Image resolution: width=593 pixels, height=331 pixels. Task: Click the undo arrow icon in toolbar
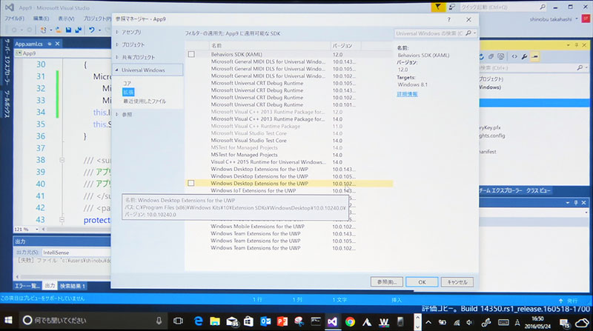91,30
